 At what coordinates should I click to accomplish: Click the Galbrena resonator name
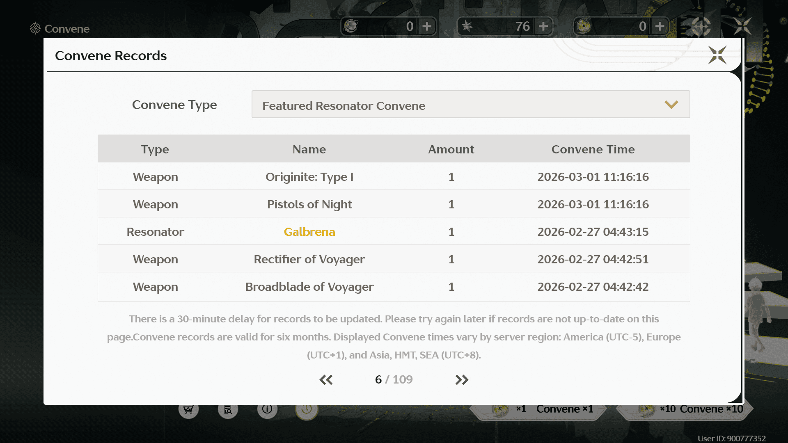309,232
